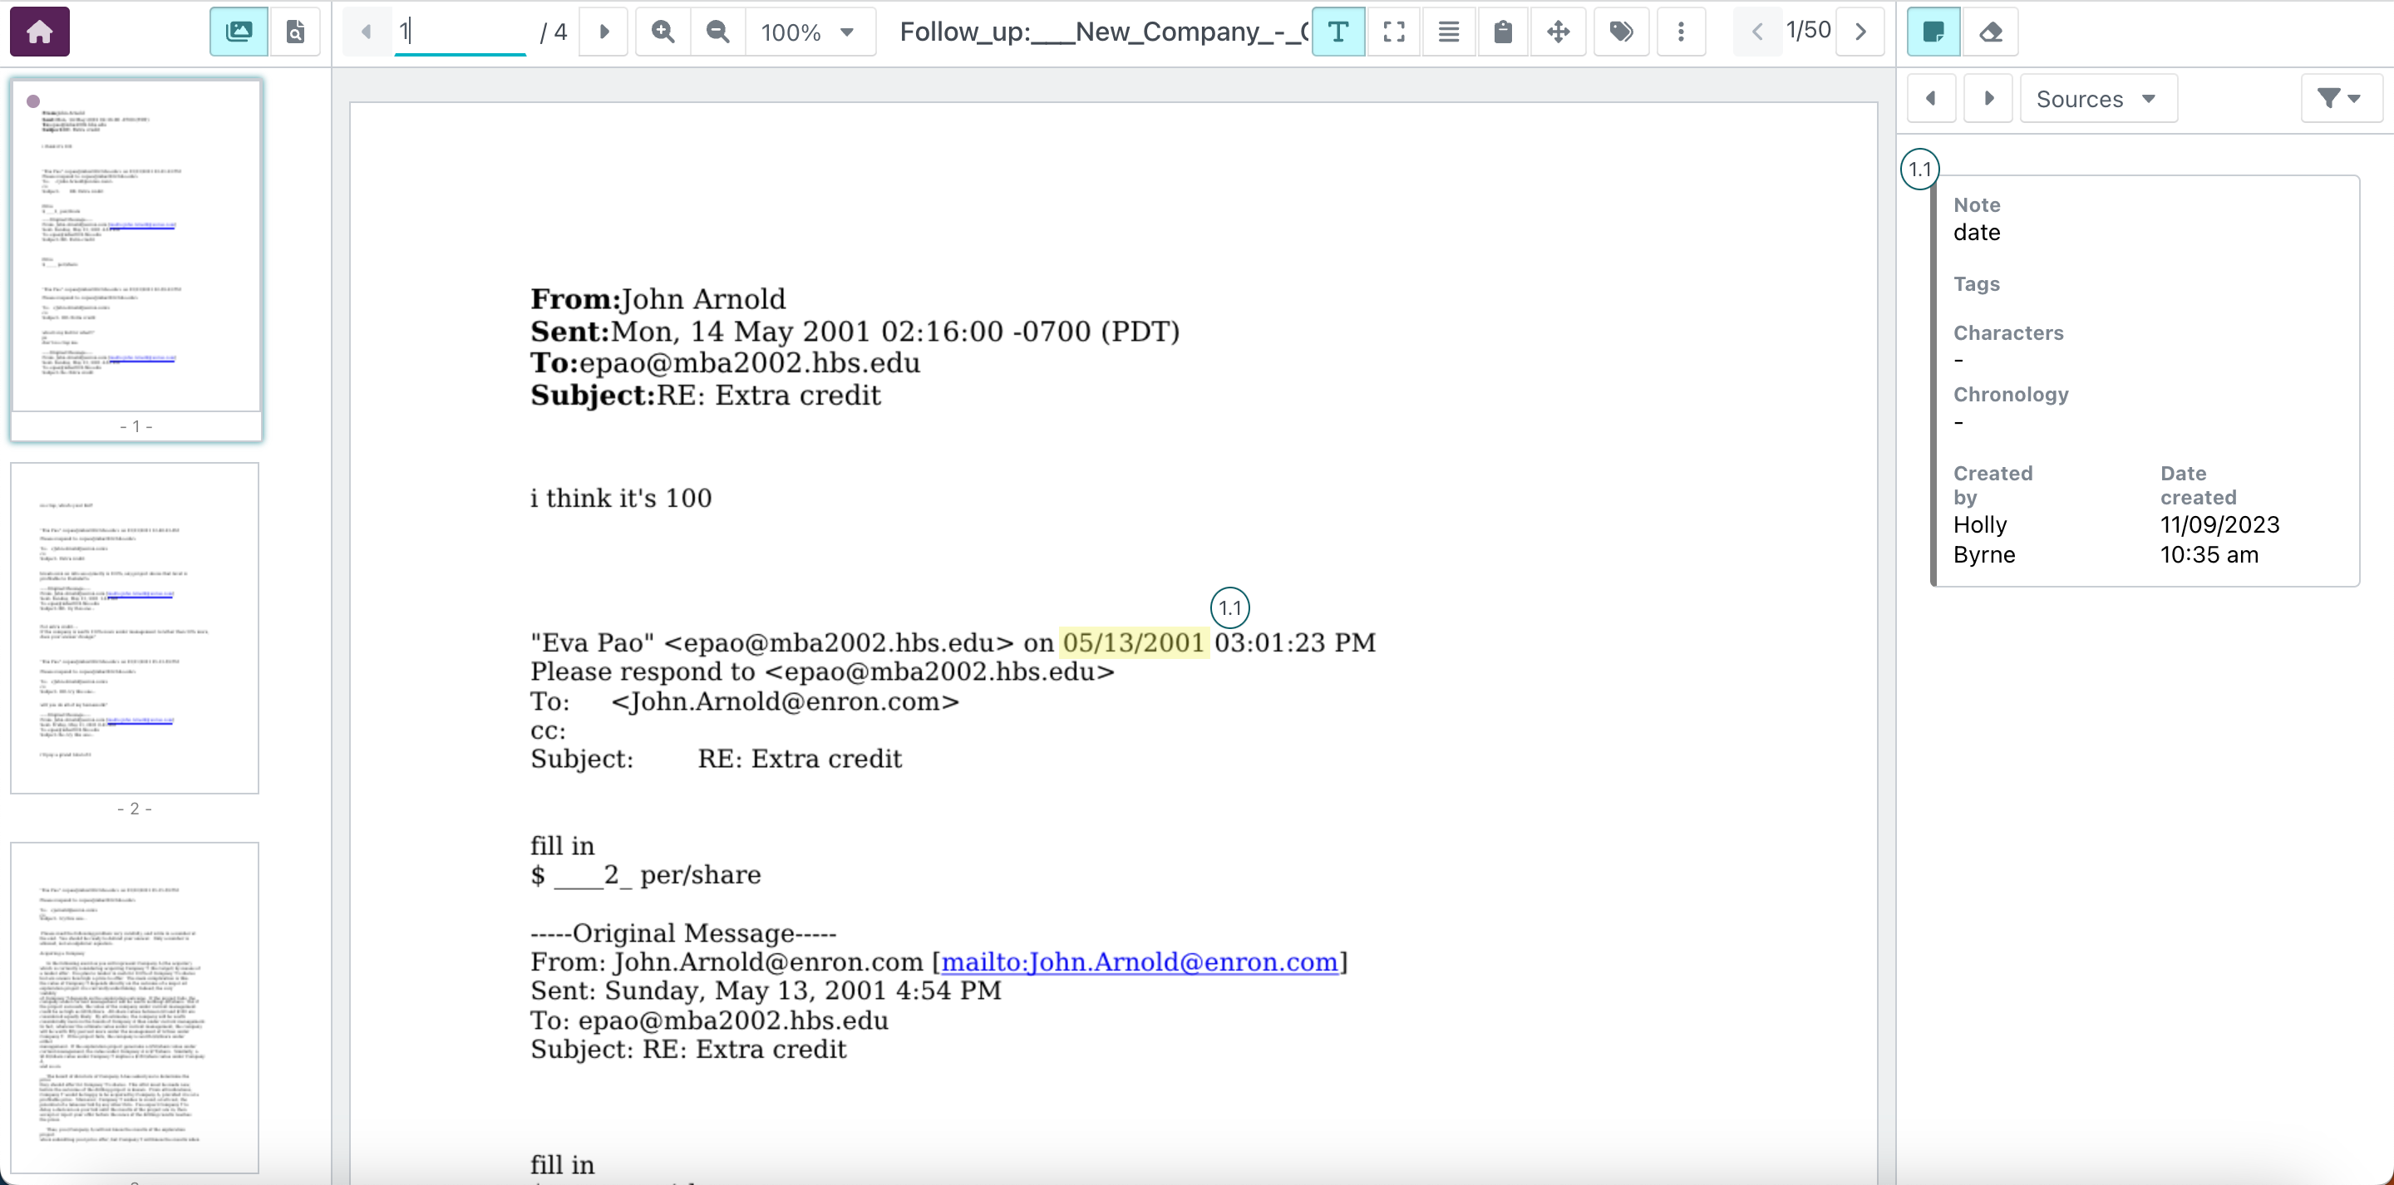
Task: Toggle the page thumbnails panel view
Action: pos(239,32)
